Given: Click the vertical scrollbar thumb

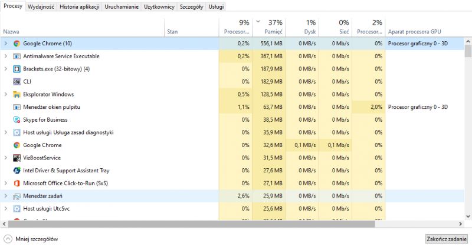Looking at the screenshot, I should (468, 51).
